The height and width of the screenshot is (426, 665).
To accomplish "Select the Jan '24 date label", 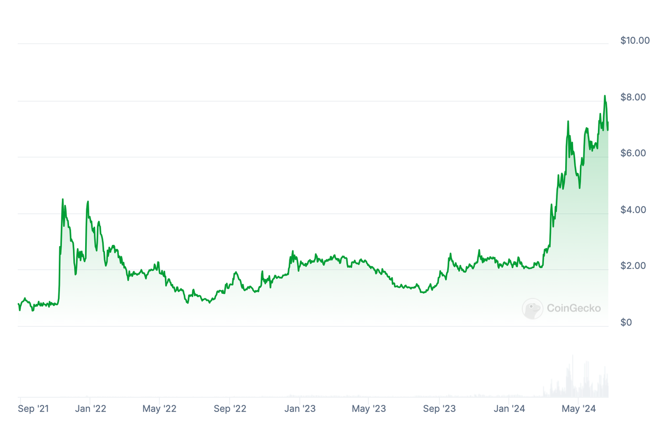I will coord(509,408).
